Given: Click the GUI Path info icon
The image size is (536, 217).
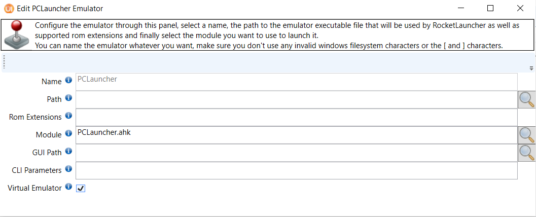Looking at the screenshot, I should [68, 151].
